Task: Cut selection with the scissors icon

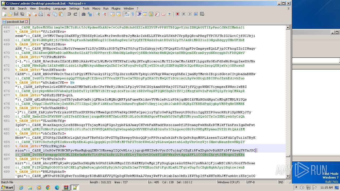Action: pos(49,14)
